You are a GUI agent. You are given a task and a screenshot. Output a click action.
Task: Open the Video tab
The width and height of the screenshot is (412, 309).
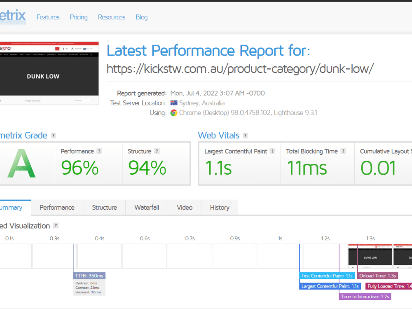click(185, 208)
